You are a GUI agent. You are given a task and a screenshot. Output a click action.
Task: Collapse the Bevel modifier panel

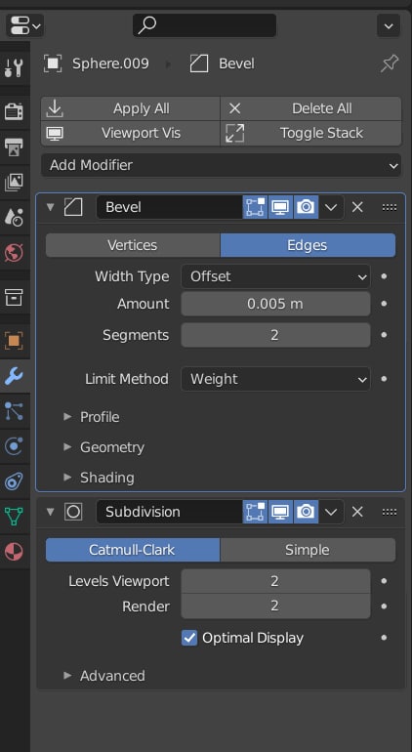pyautogui.click(x=51, y=207)
